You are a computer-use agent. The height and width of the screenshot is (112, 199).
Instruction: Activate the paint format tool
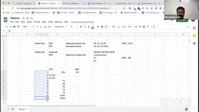coord(18,27)
